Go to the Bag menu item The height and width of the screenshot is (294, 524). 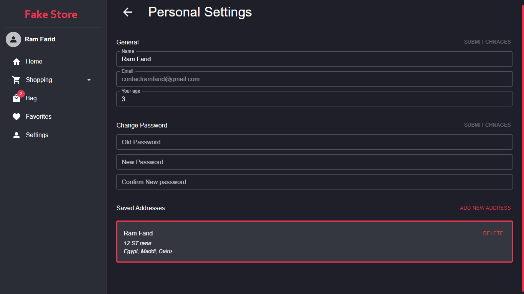(x=31, y=98)
